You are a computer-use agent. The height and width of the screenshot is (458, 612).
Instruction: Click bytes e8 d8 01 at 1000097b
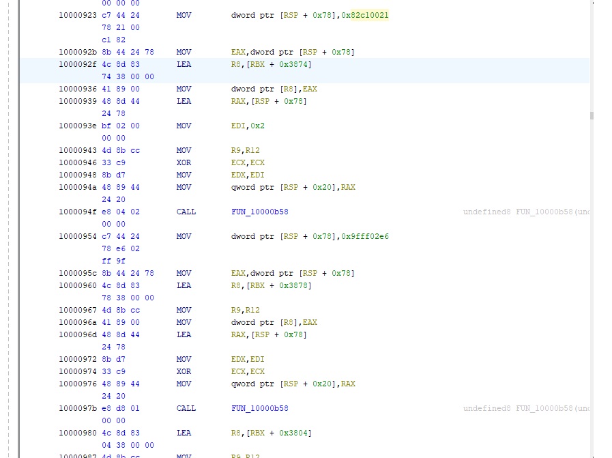point(121,408)
